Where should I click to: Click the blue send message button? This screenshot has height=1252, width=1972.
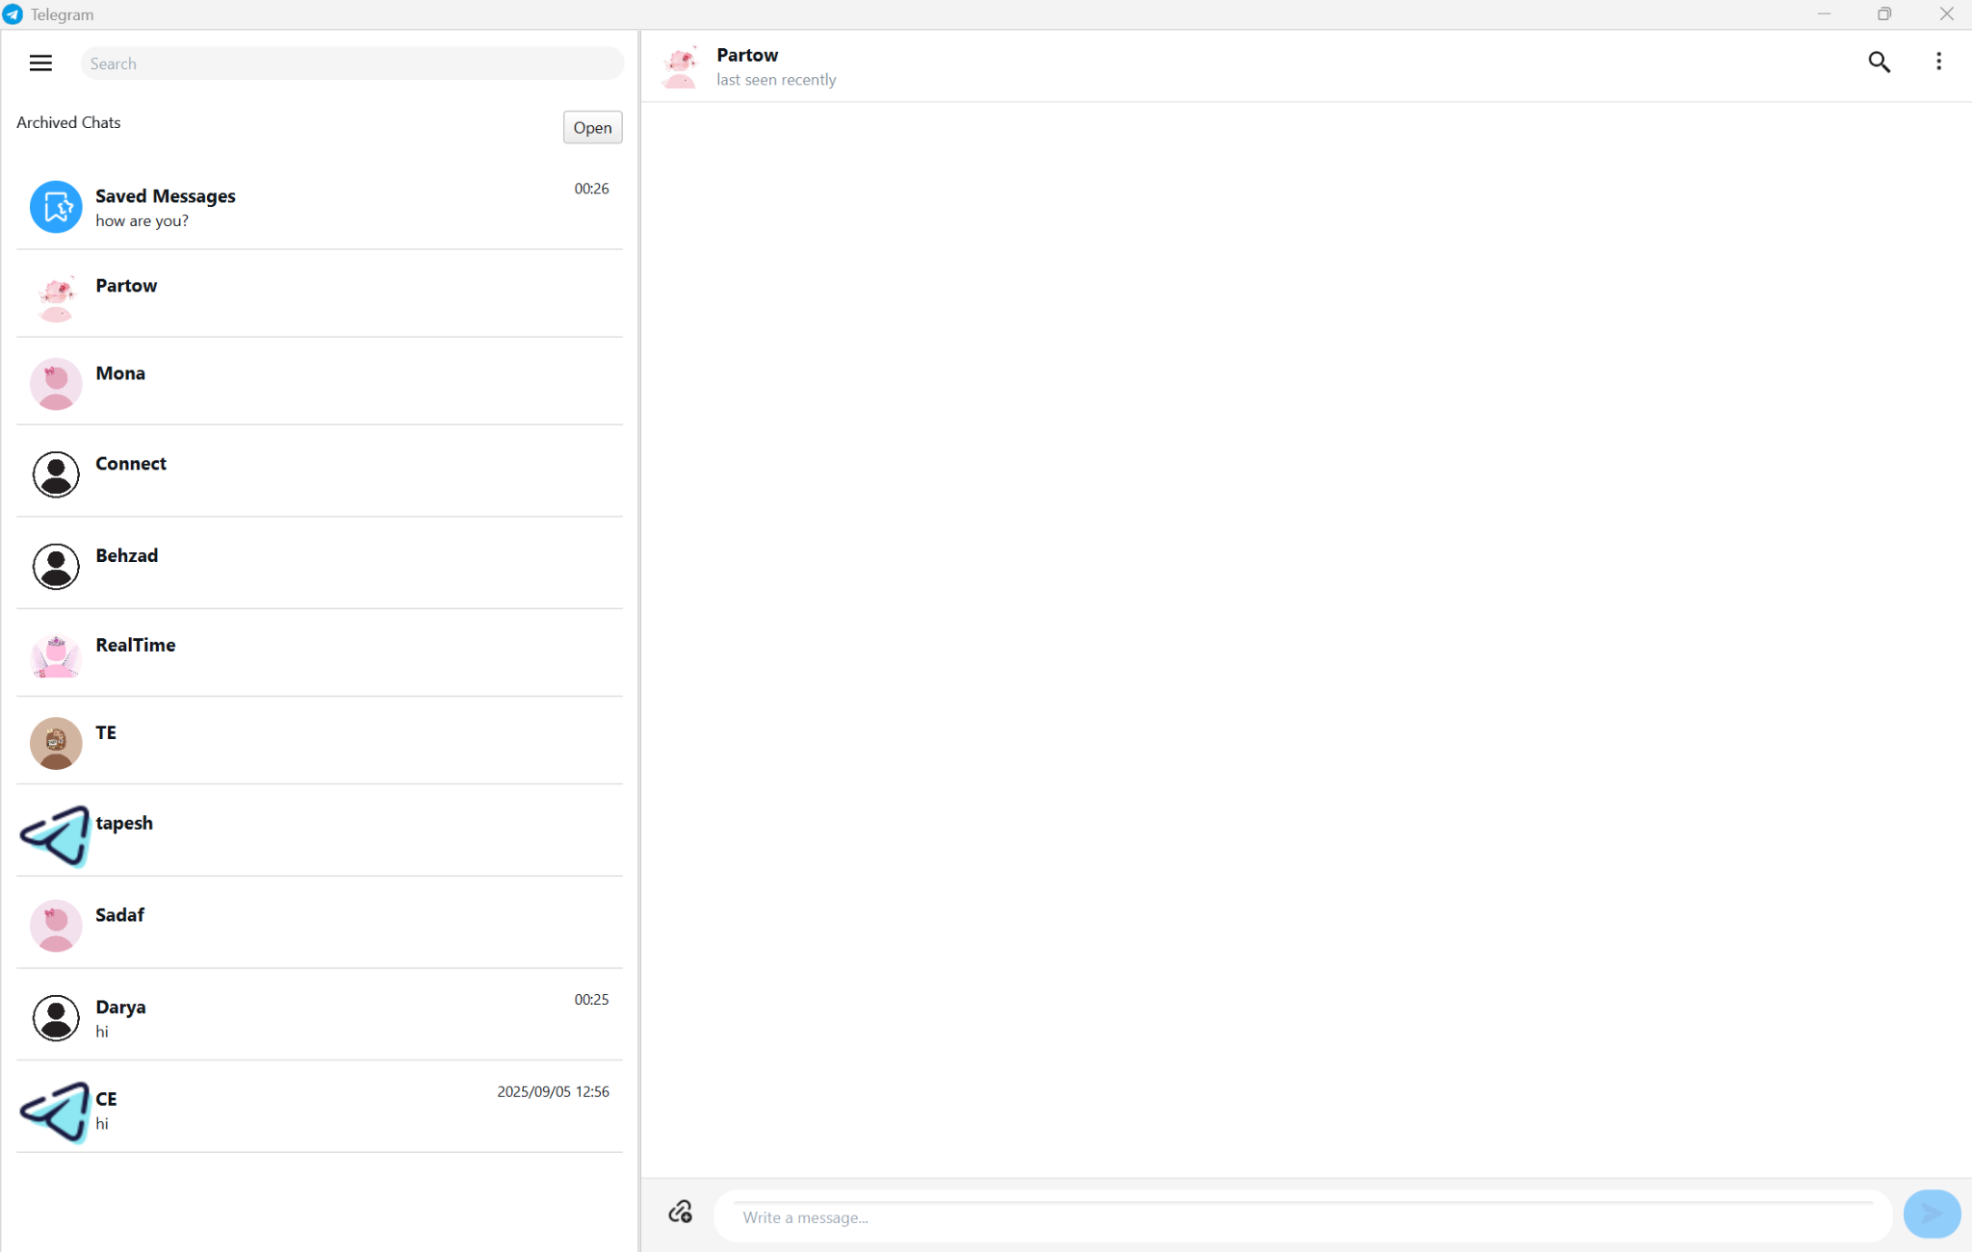(1932, 1214)
